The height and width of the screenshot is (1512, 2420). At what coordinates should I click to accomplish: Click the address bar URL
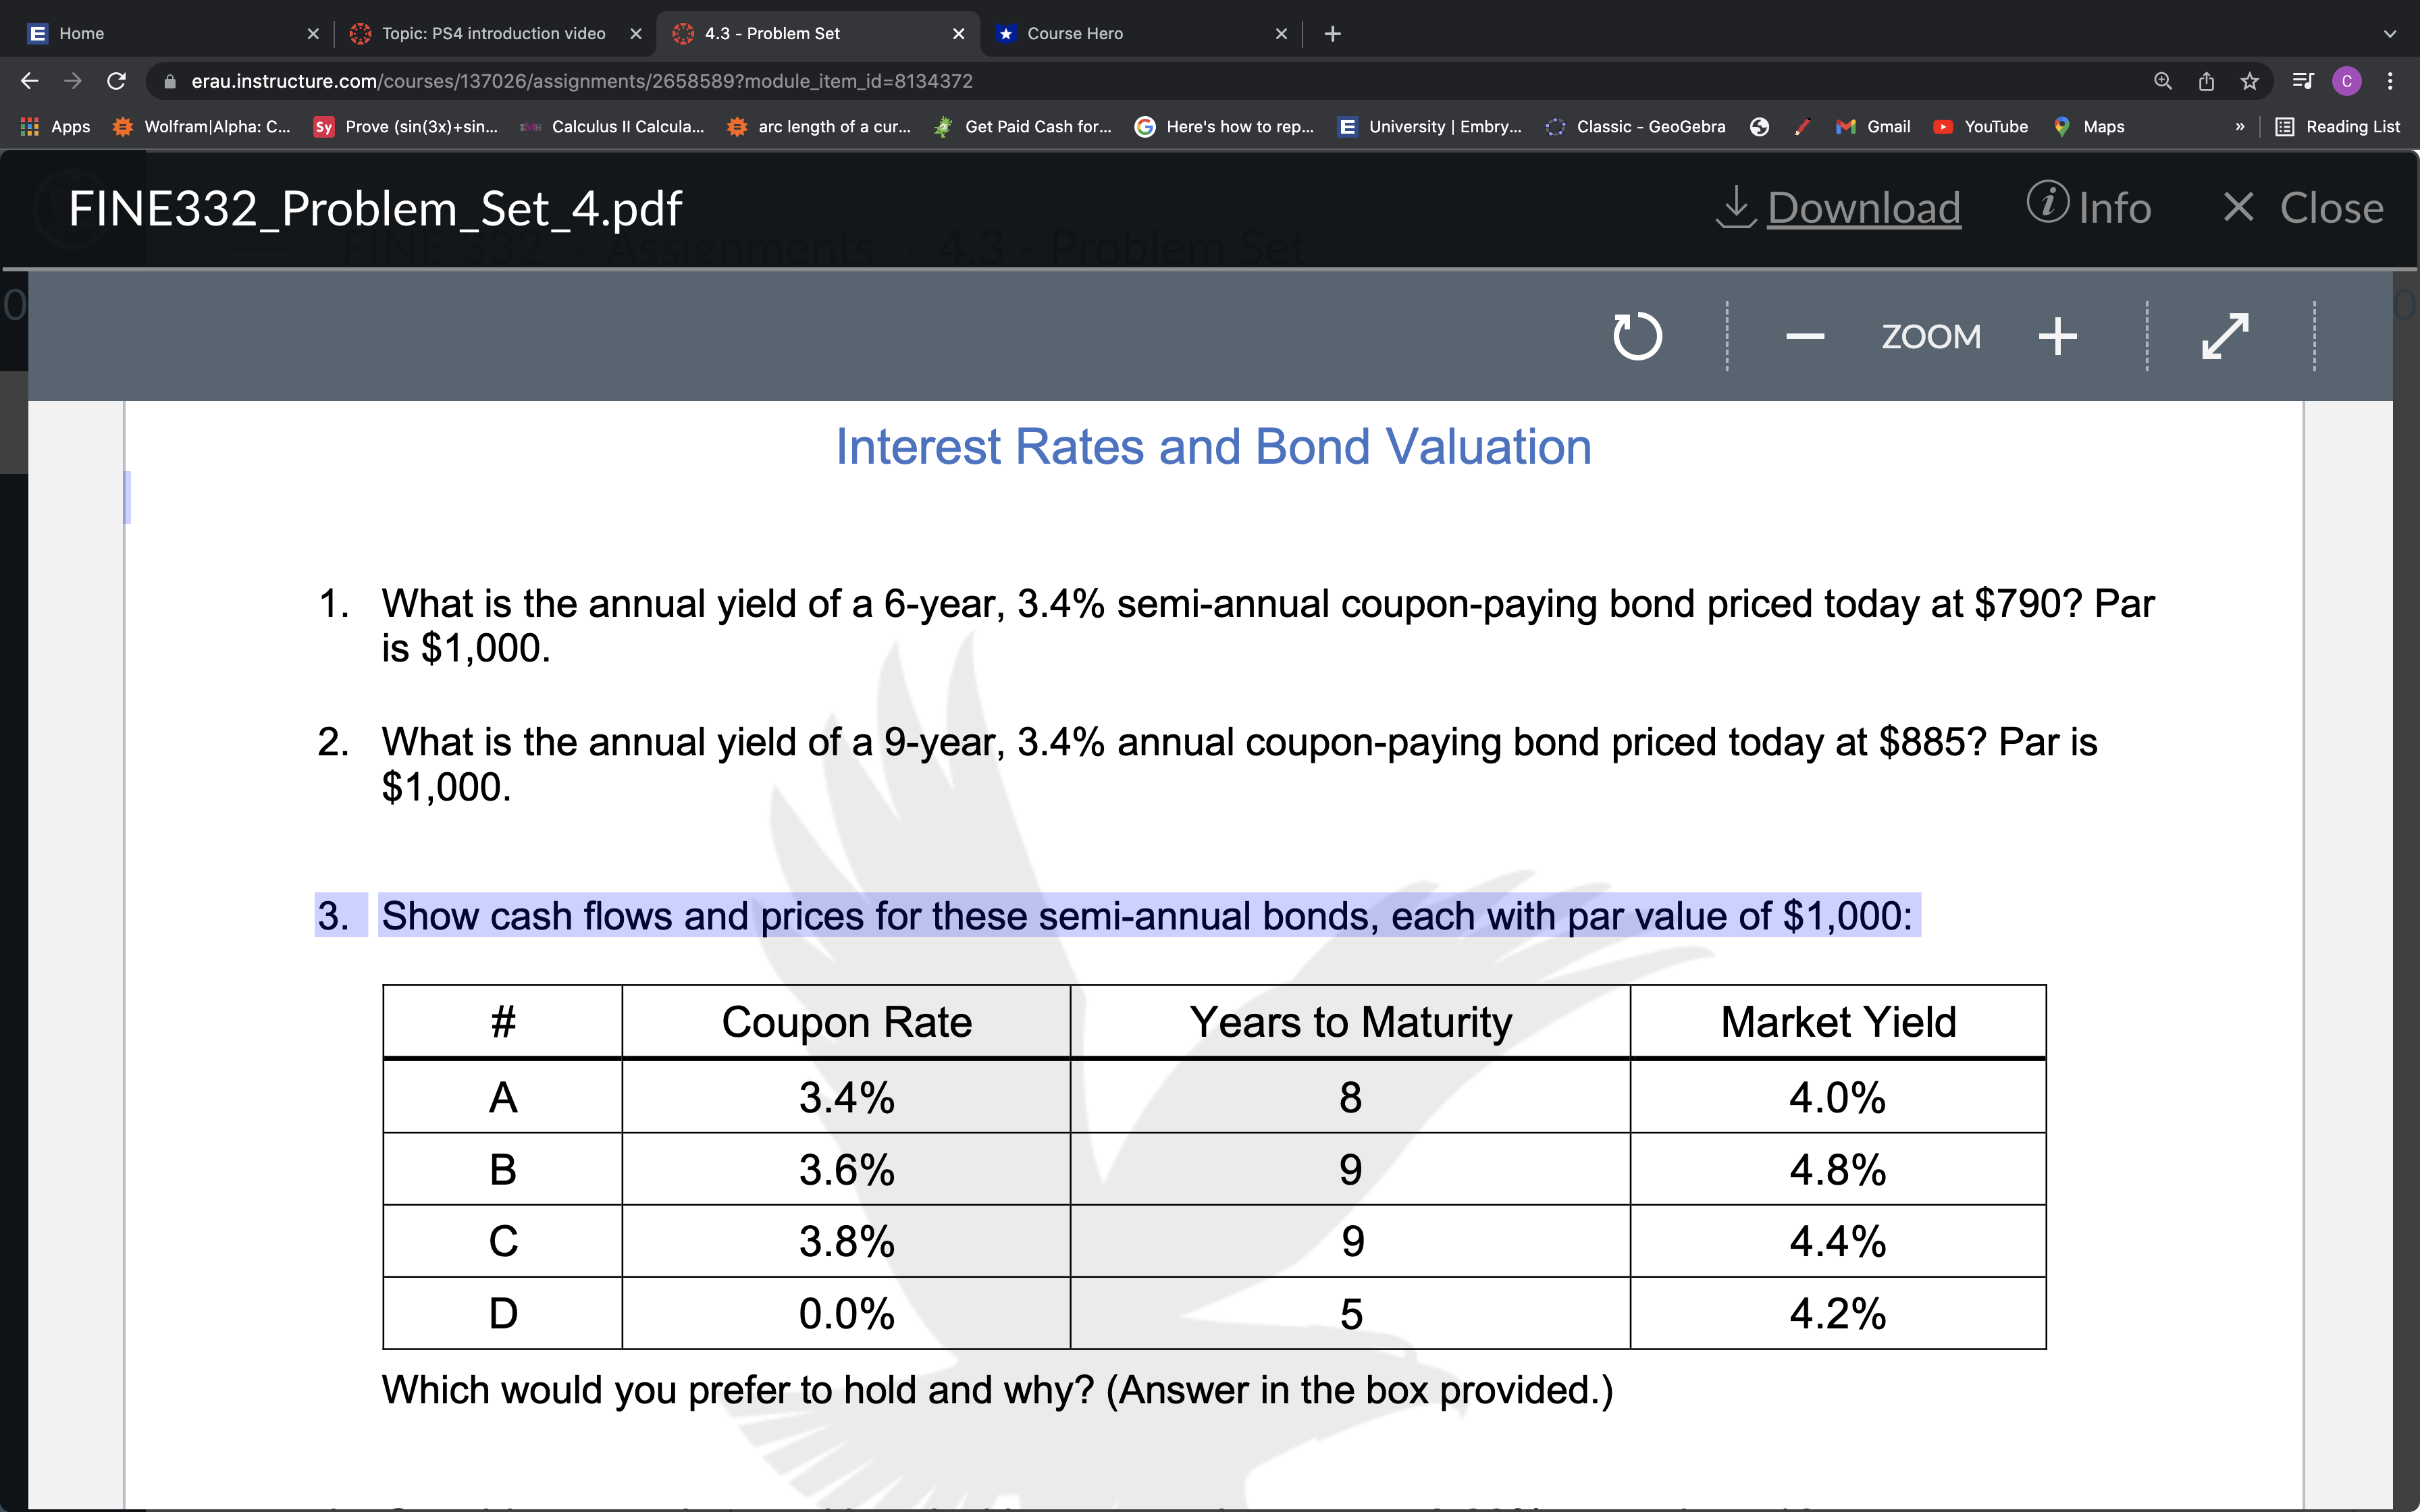coord(580,81)
